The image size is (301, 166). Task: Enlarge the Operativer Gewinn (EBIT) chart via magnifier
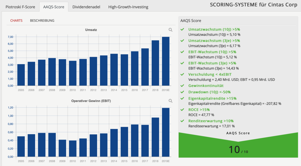[x=170, y=101]
